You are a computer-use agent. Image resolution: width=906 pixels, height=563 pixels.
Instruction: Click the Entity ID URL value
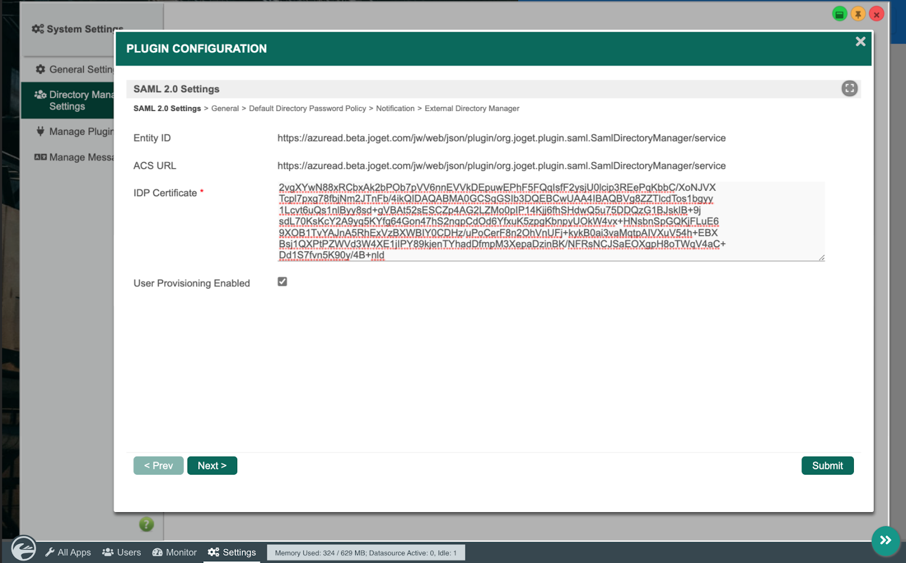click(x=501, y=138)
